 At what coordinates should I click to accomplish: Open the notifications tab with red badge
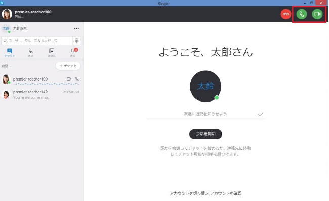tap(73, 53)
